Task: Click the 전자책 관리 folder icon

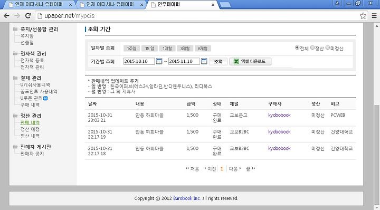Action: coord(15,53)
